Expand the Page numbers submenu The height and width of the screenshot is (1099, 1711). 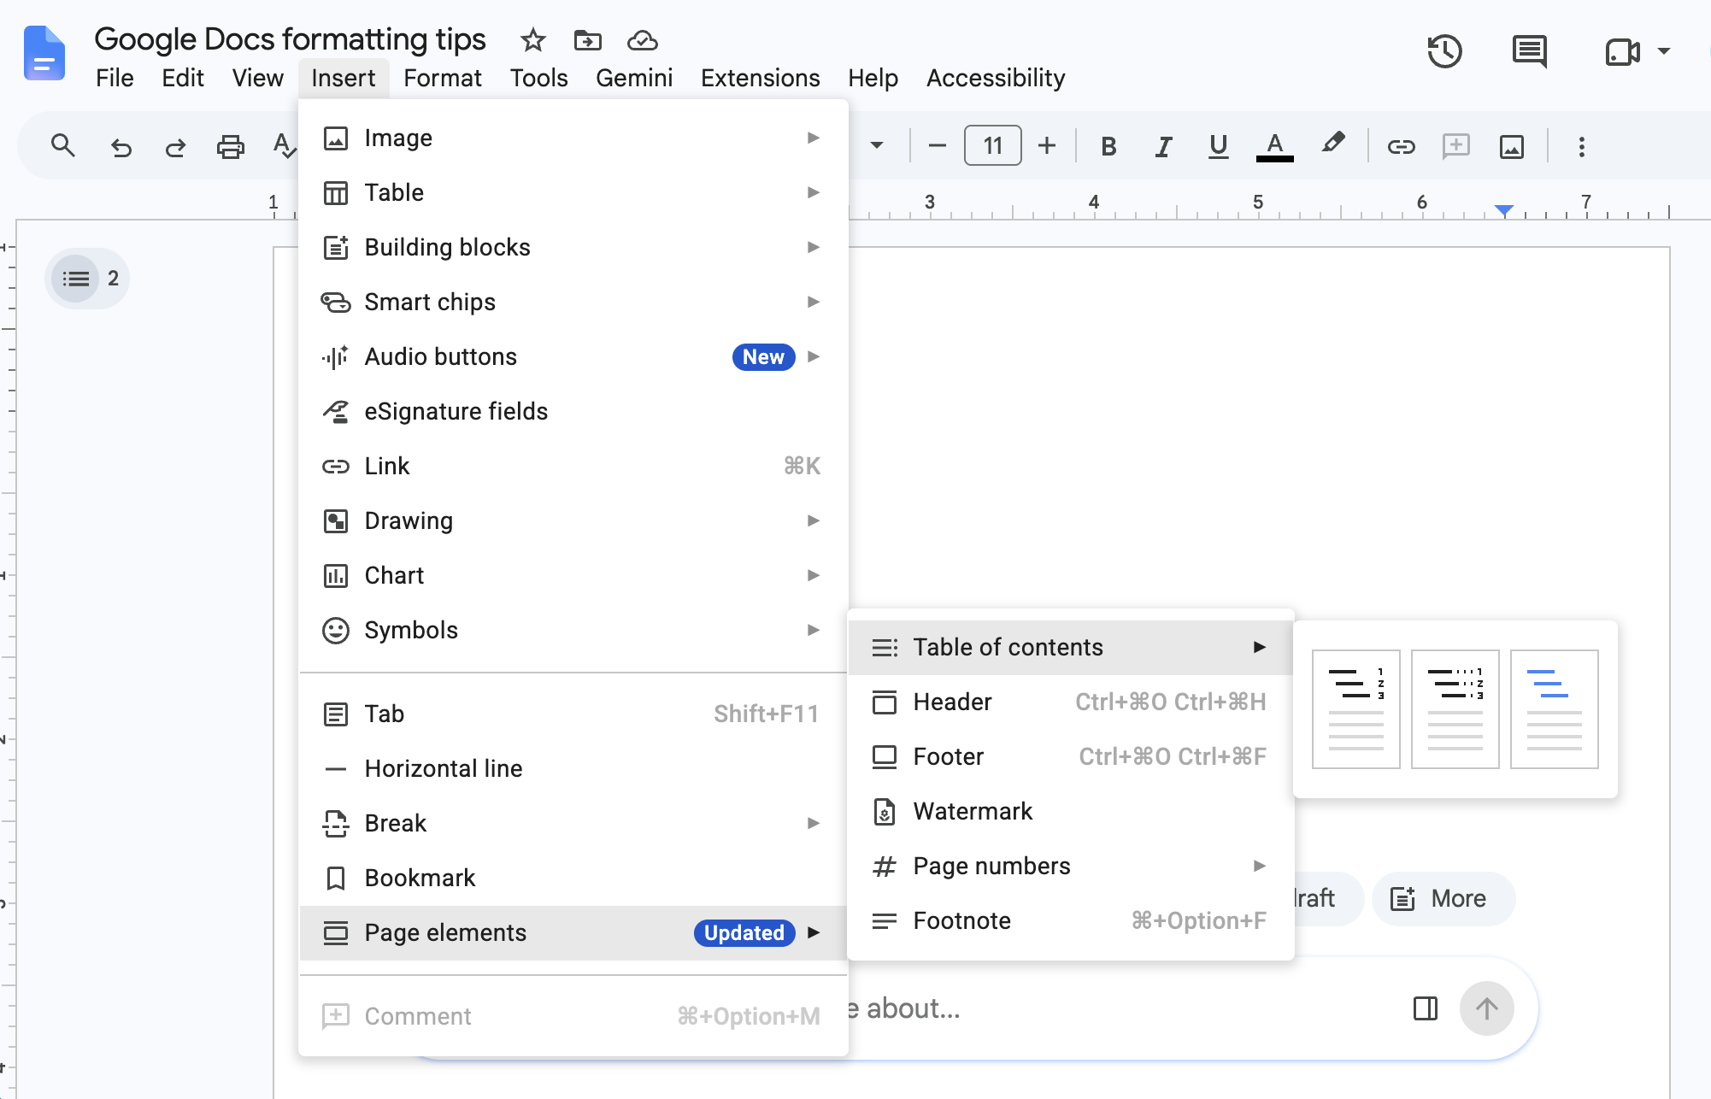1070,866
